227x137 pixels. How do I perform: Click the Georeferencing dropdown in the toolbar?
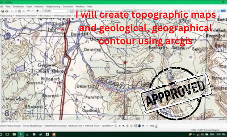[x=112, y=11]
